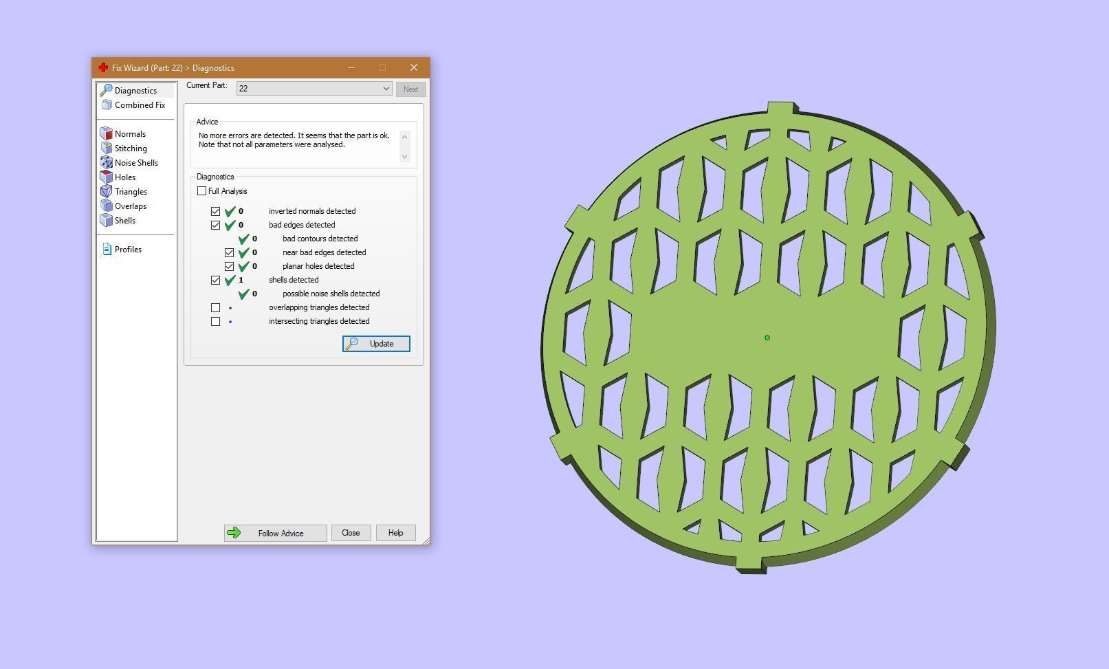Click the green check beside possible noise shells

[x=244, y=294]
